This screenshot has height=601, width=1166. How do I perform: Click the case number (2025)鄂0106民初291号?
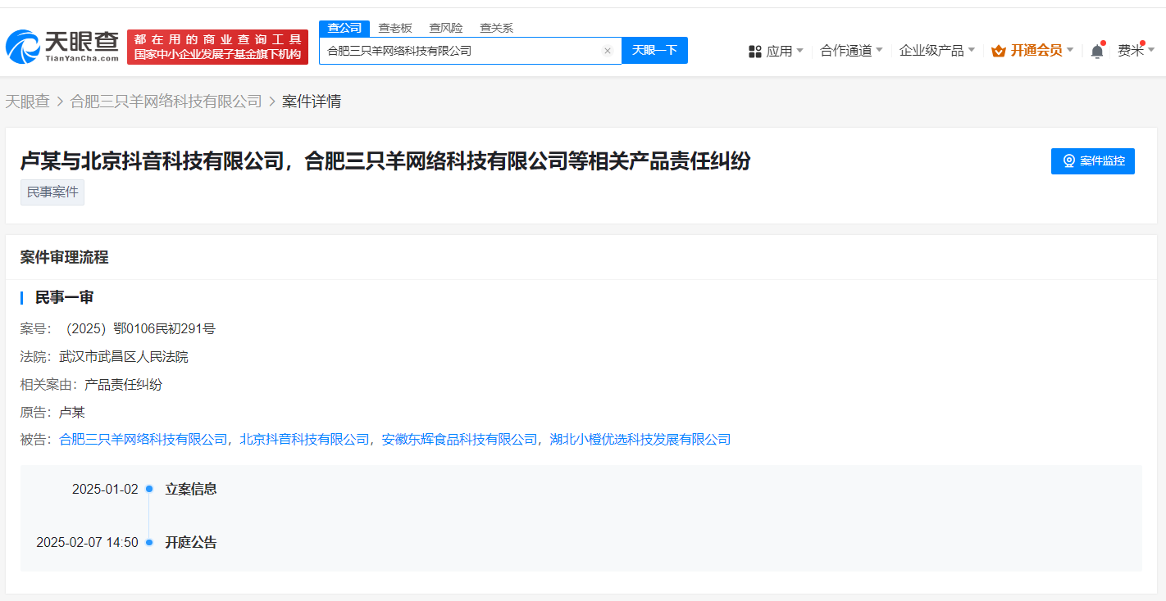click(138, 329)
